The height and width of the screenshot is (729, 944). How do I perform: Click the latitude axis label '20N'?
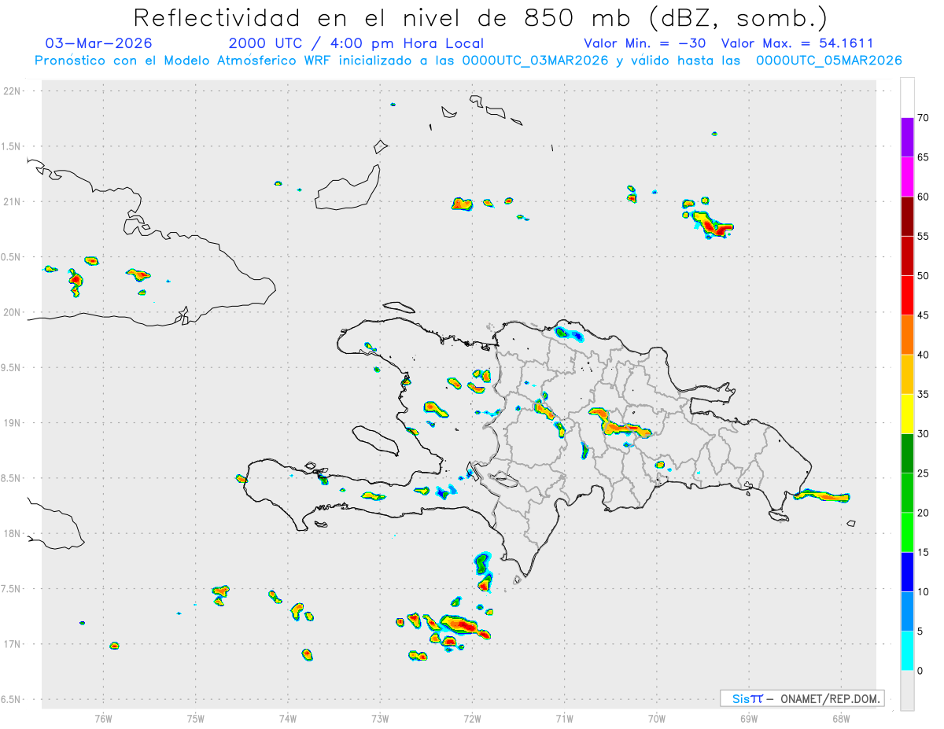tap(13, 312)
